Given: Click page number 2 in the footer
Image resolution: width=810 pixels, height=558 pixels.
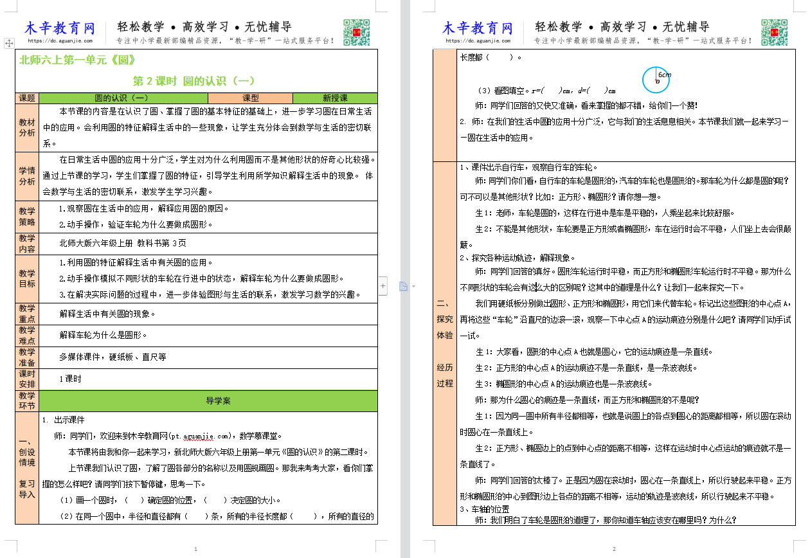Looking at the screenshot, I should click(x=614, y=550).
